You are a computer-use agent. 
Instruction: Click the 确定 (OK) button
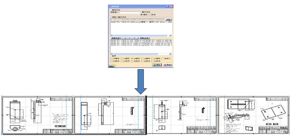157,65
